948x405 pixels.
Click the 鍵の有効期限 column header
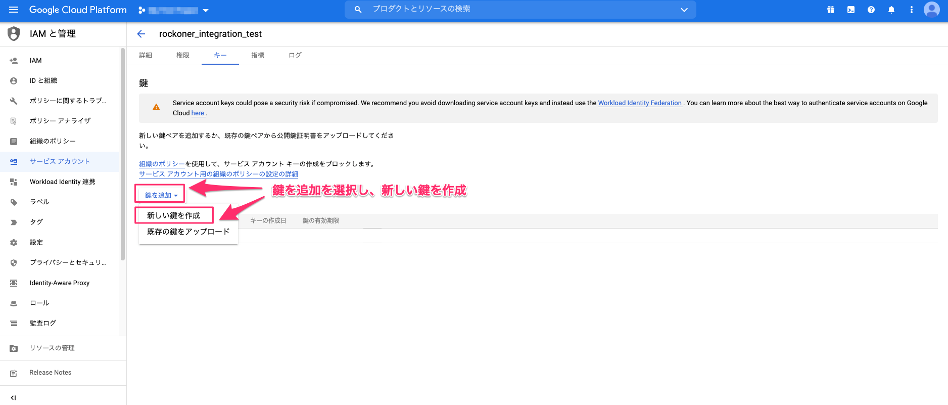321,221
